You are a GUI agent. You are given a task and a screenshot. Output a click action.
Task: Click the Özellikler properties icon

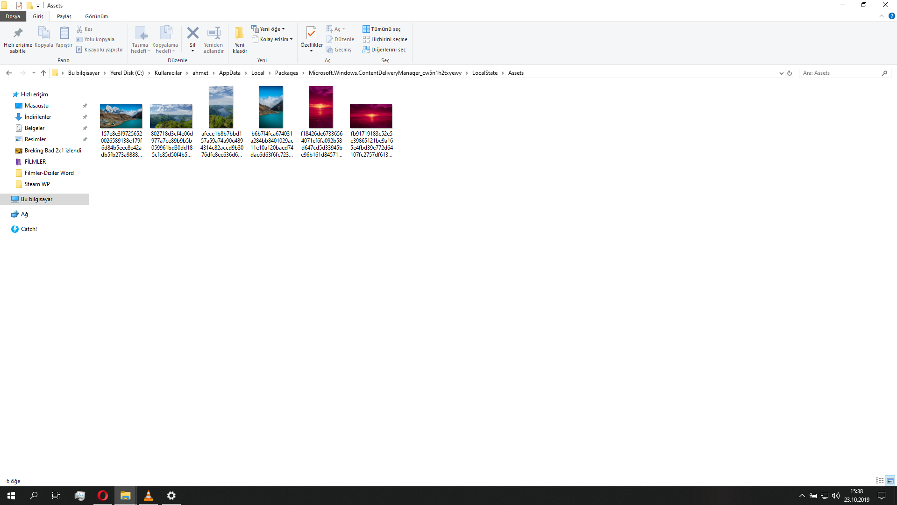[311, 34]
